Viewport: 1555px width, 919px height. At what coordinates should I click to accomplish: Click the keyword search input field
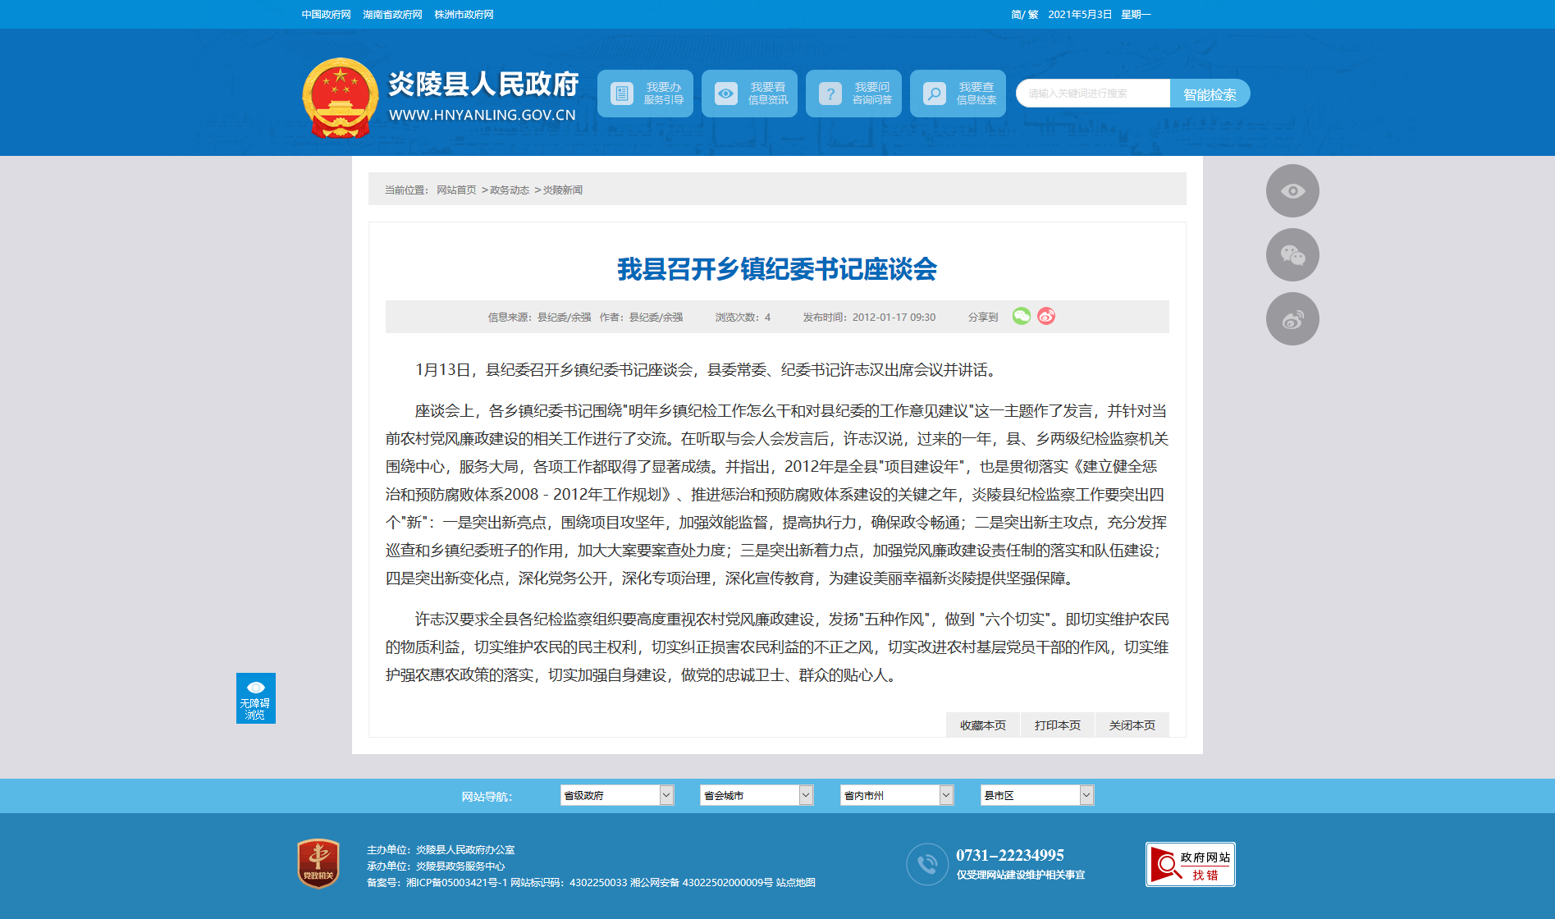pyautogui.click(x=1092, y=94)
